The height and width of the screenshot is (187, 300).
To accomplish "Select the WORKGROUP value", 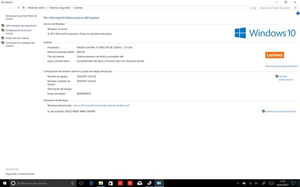I will click(84, 94).
